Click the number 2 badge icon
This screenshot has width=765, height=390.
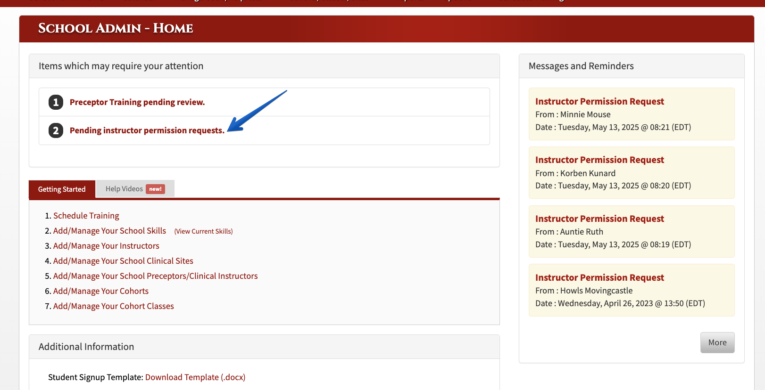pos(56,130)
